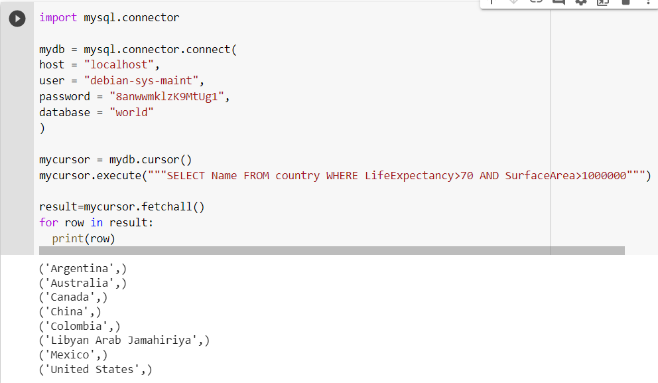The image size is (658, 383).
Task: Click the 'United States' output row
Action: (96, 370)
